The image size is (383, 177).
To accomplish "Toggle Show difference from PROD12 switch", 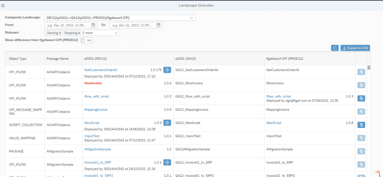I will tap(87, 40).
